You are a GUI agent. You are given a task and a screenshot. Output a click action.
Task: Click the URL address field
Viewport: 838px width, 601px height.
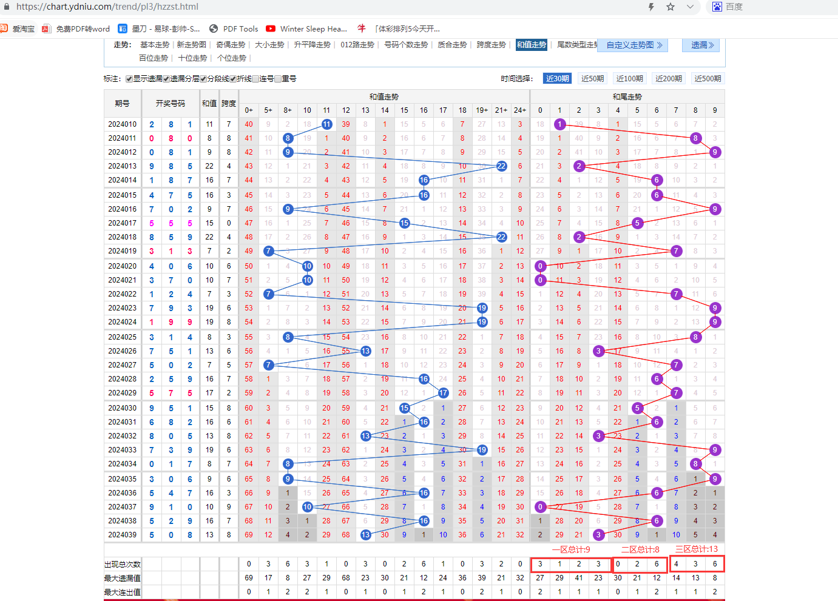[x=303, y=7]
